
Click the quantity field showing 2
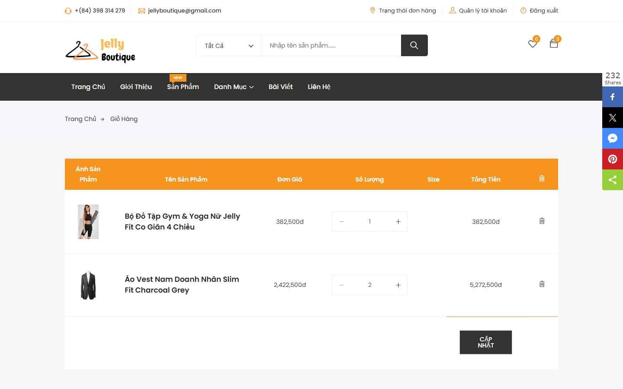point(369,285)
